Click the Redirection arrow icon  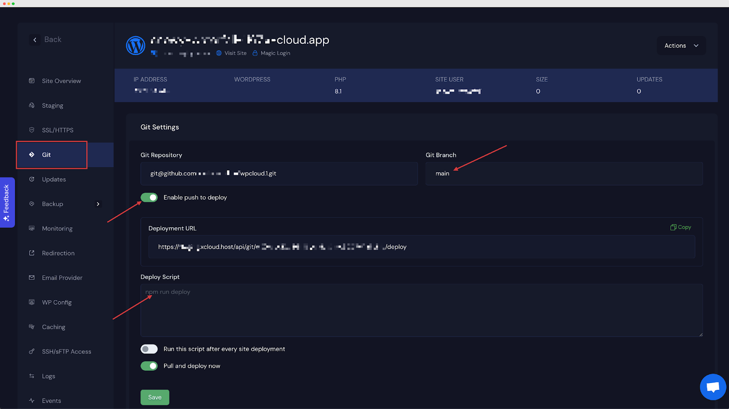click(x=31, y=253)
